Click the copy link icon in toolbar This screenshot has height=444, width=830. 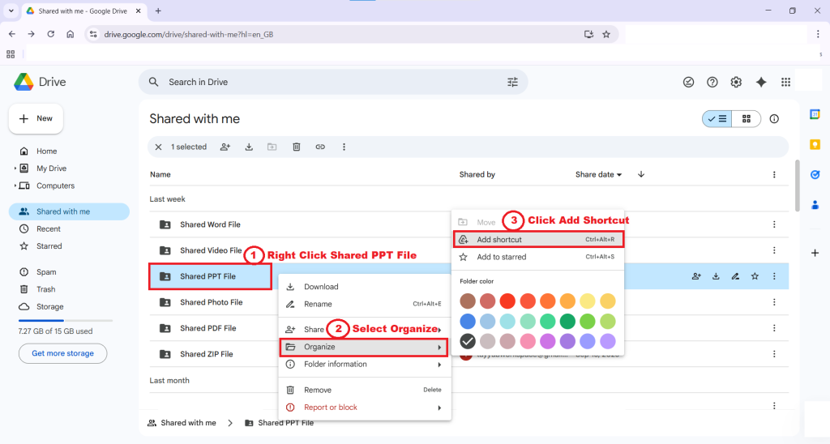[320, 147]
